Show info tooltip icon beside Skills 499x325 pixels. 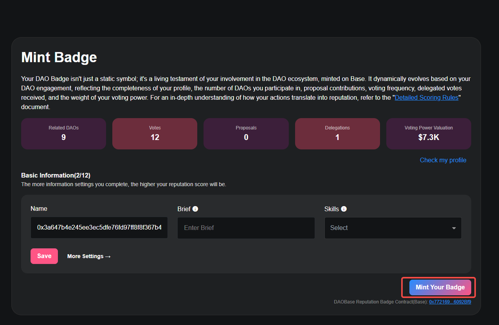tap(344, 209)
